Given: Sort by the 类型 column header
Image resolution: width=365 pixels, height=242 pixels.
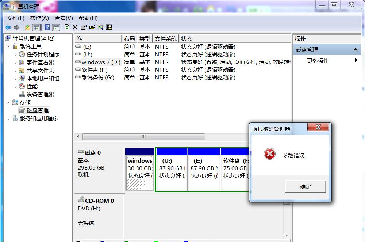Looking at the screenshot, I should 145,39.
